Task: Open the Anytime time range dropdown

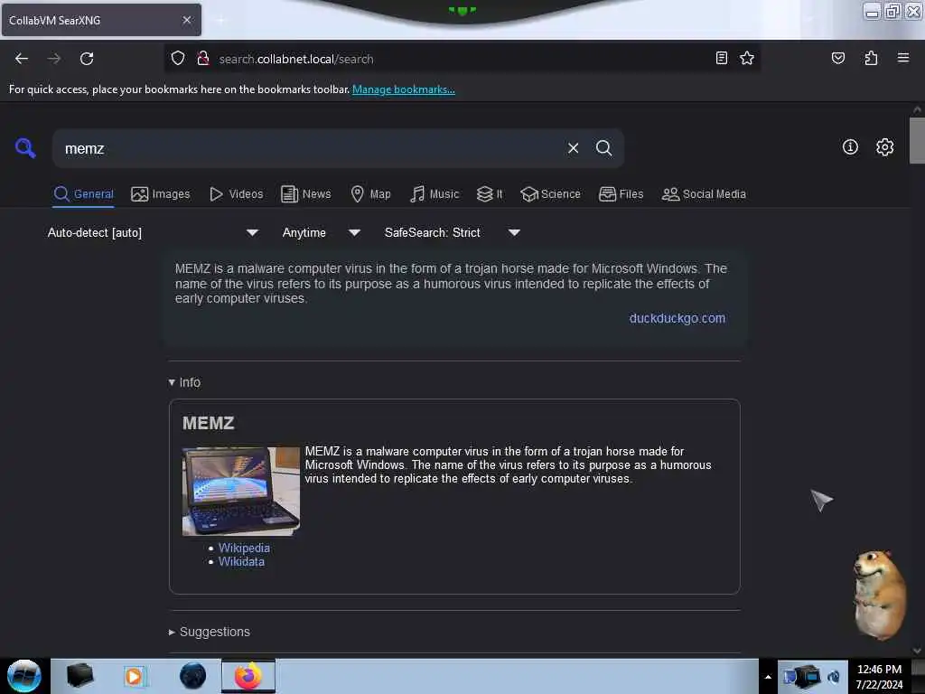Action: [321, 232]
